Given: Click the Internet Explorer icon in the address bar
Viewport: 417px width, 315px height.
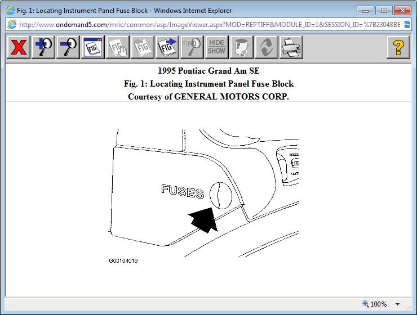Looking at the screenshot, I should pyautogui.click(x=12, y=25).
